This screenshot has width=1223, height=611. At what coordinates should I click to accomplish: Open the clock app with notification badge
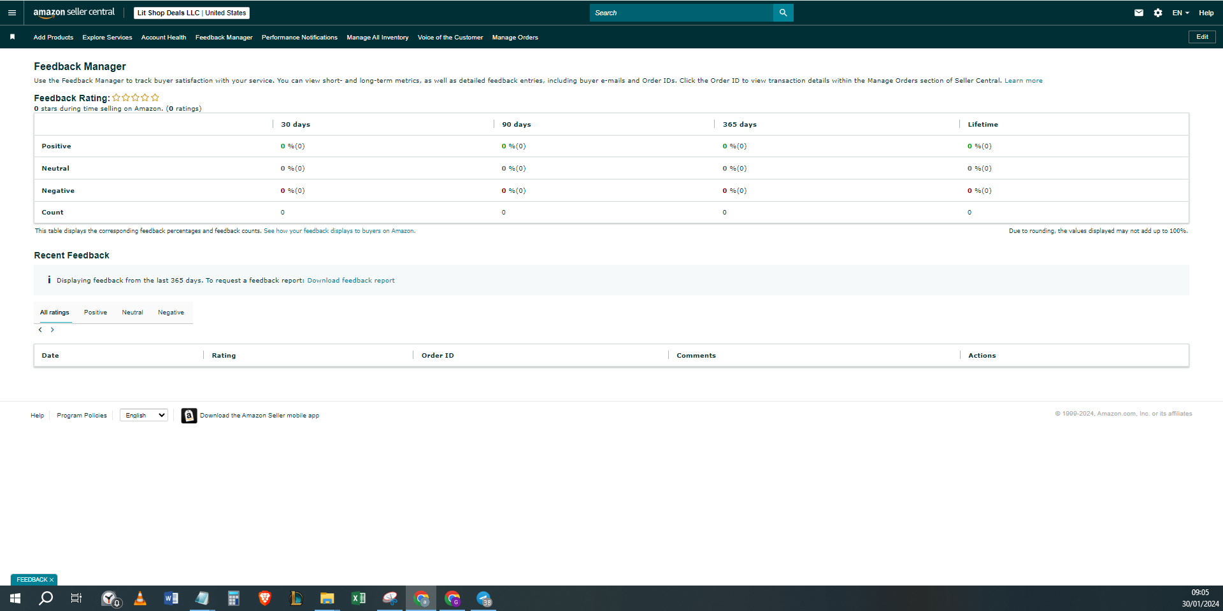pos(110,598)
